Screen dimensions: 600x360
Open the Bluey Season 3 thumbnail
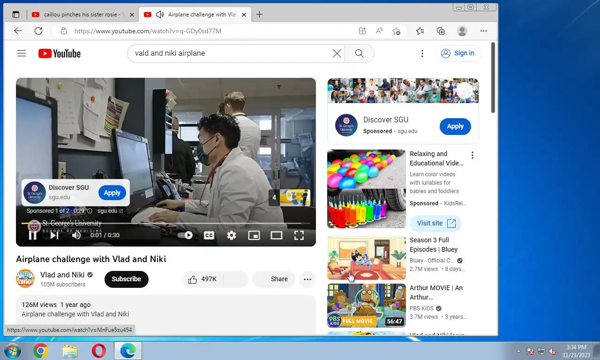[x=367, y=258]
